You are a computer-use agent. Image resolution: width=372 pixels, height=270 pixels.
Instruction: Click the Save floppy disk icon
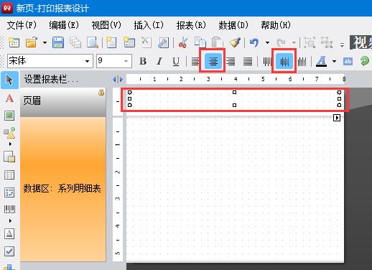coord(58,42)
